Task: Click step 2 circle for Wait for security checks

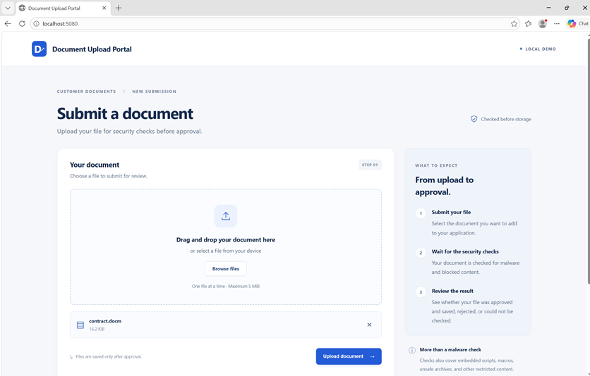Action: [421, 253]
